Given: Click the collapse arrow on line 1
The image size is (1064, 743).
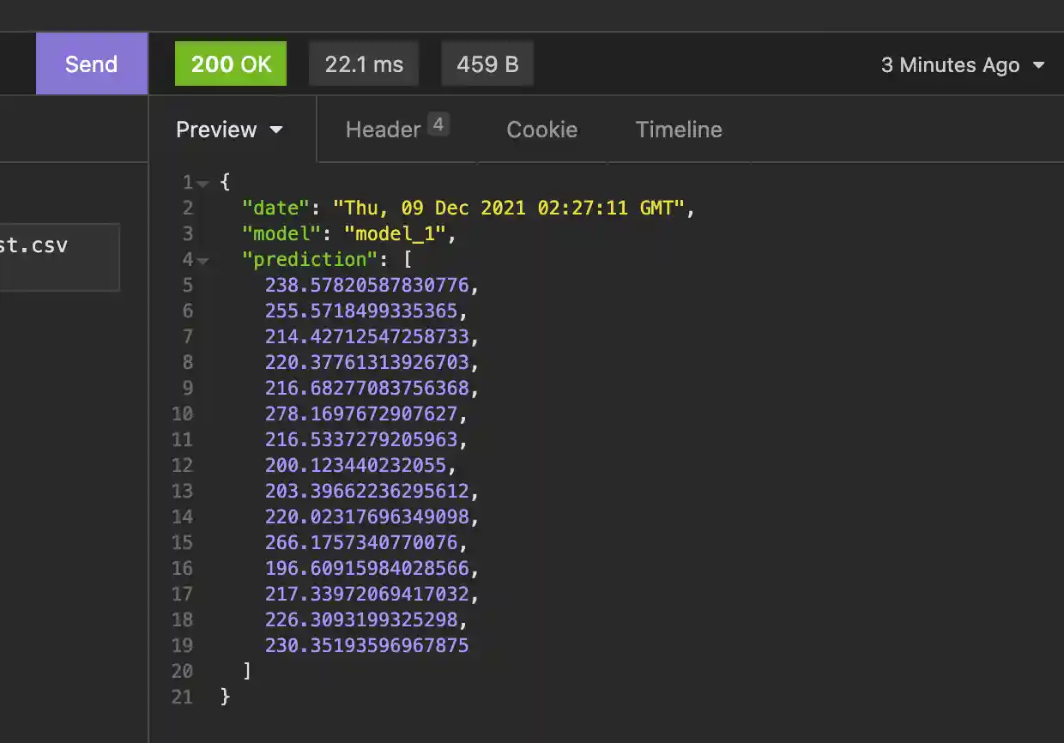Looking at the screenshot, I should pos(203,183).
